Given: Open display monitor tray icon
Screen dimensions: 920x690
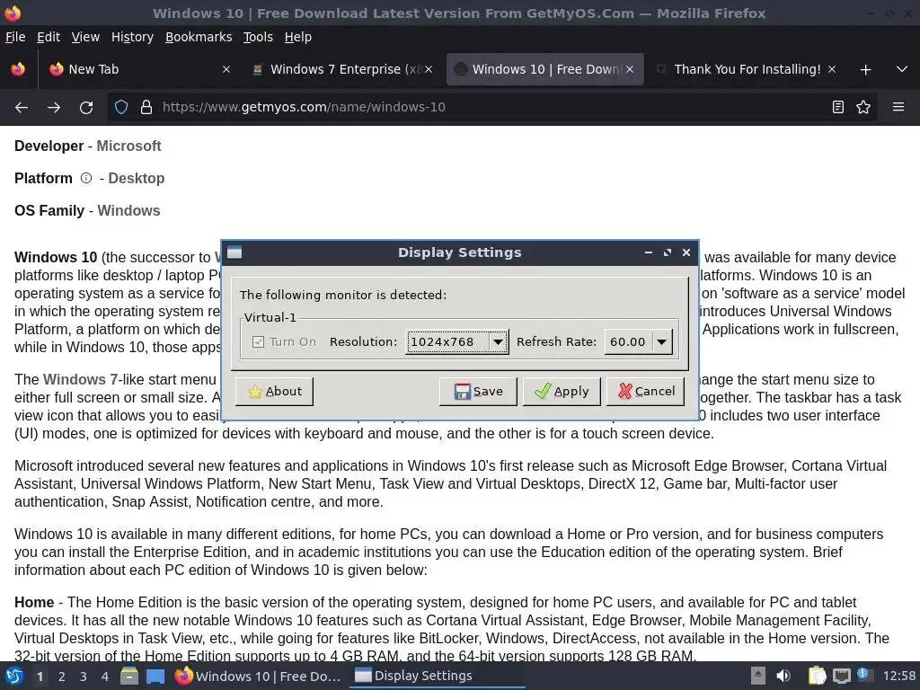Looking at the screenshot, I should click(842, 676).
